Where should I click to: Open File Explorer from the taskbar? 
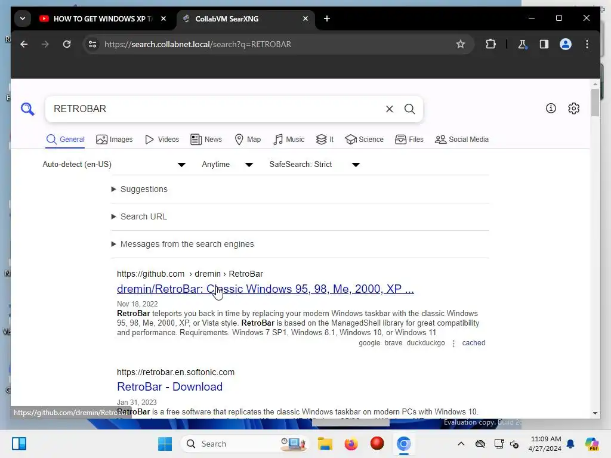[x=325, y=444]
